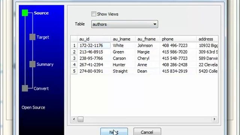Viewport: 240px width, 135px height.
Task: Click the last name cell Carson
Action: tap(123, 58)
